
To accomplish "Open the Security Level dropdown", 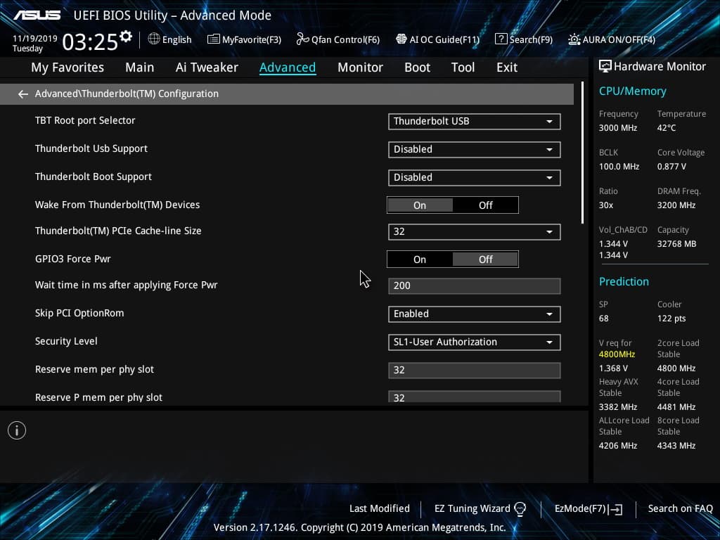I will 475,342.
